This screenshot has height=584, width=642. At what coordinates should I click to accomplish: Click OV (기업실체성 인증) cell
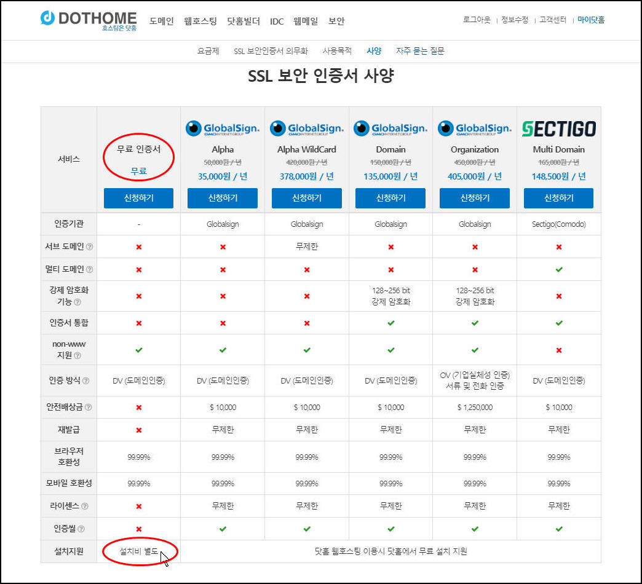tap(475, 380)
